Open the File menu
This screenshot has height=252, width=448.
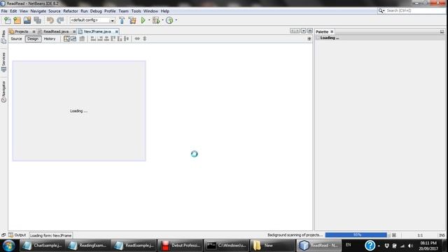(4, 11)
